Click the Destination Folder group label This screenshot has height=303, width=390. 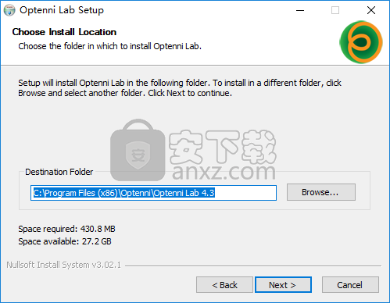pyautogui.click(x=59, y=172)
